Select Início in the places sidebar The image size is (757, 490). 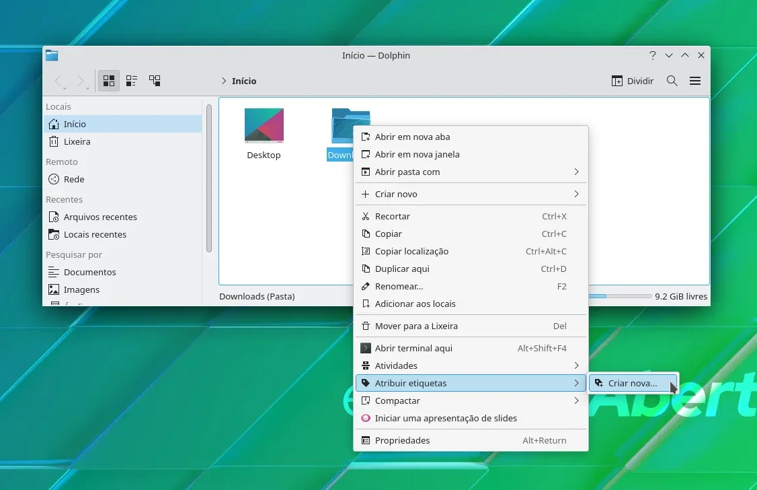click(x=122, y=125)
